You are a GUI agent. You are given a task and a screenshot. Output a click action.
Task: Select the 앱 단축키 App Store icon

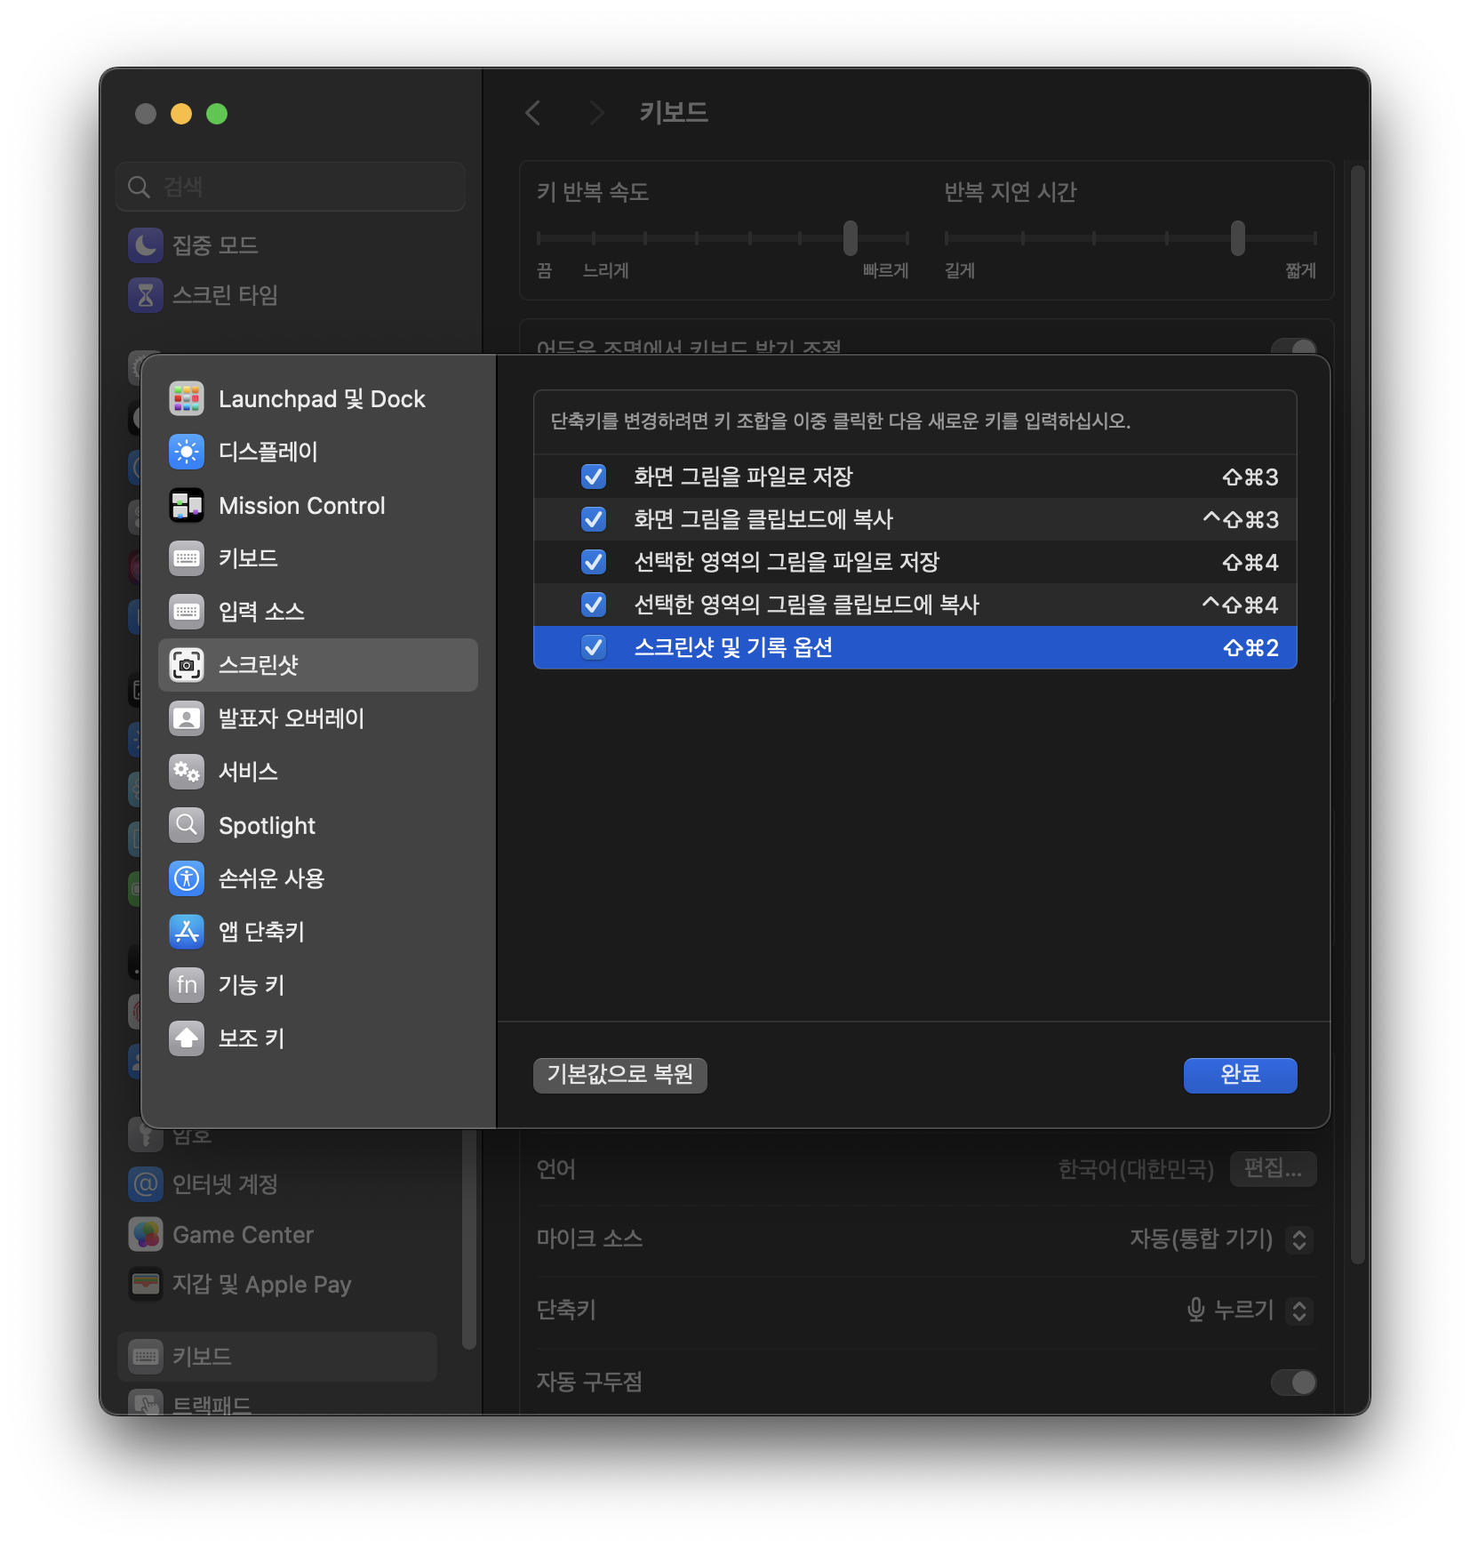pos(187,932)
